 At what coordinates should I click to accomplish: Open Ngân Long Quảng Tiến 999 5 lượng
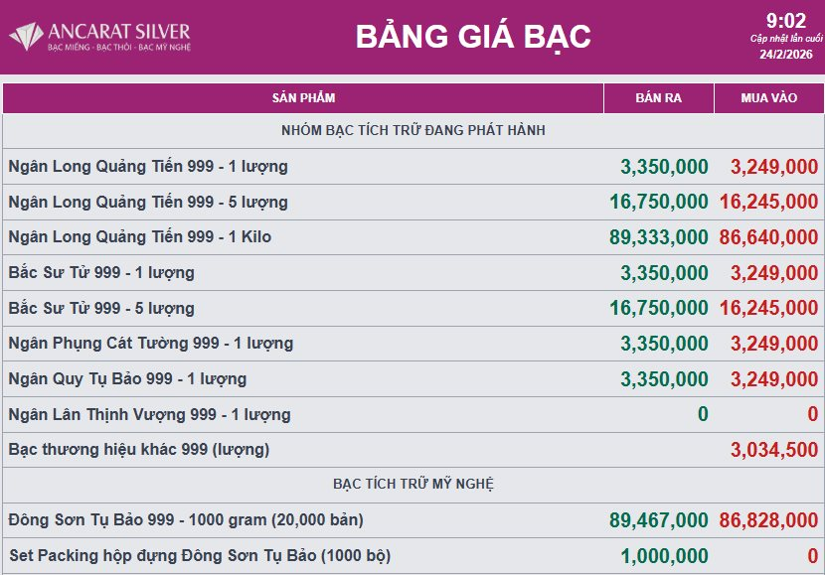tap(148, 202)
